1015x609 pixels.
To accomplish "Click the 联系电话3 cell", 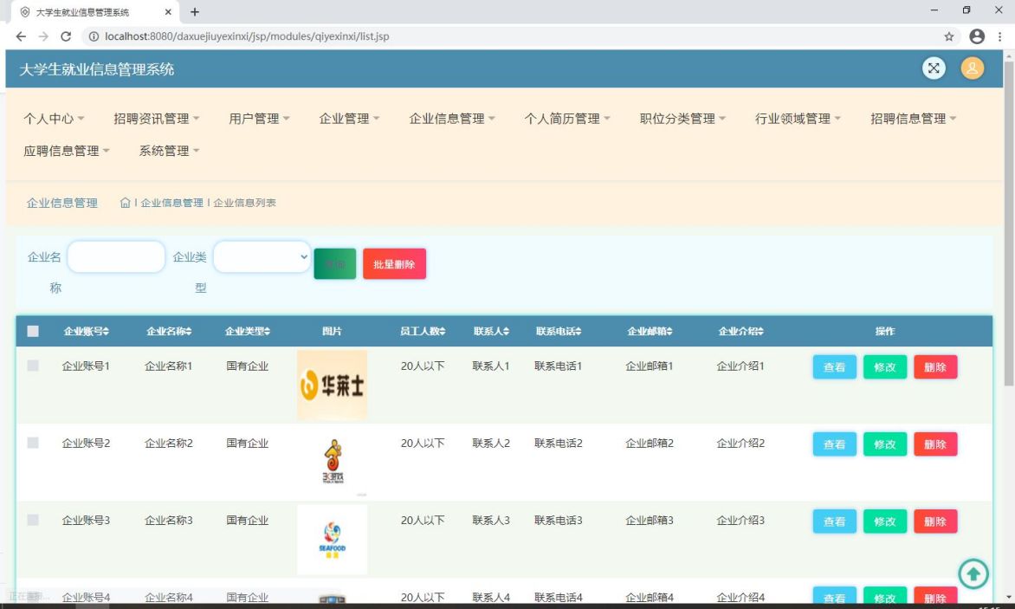I will pyautogui.click(x=558, y=520).
